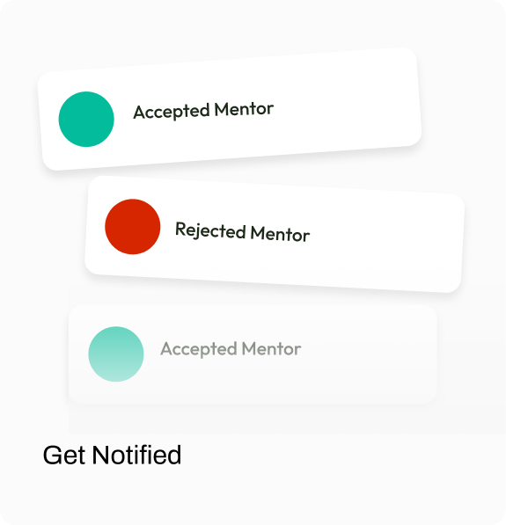Click the word "Mentor" in the tilted top card

[x=245, y=109]
